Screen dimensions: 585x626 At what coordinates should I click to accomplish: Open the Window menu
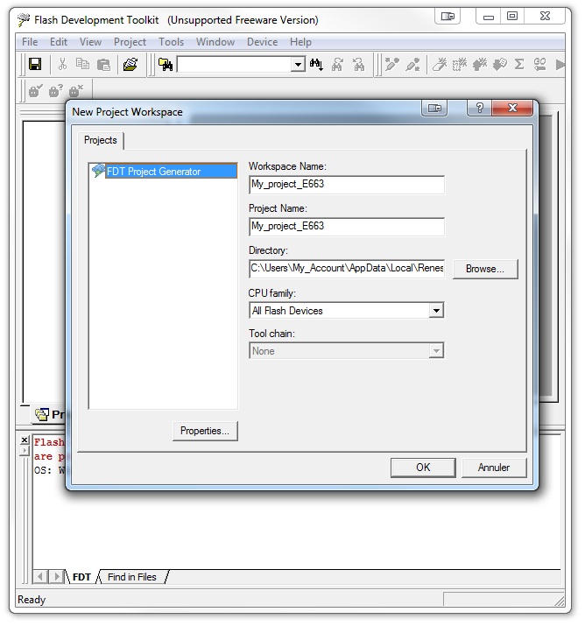(215, 42)
